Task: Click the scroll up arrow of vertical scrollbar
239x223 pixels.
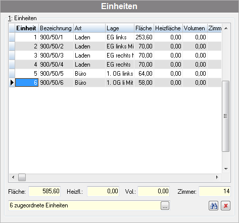Action: point(226,28)
